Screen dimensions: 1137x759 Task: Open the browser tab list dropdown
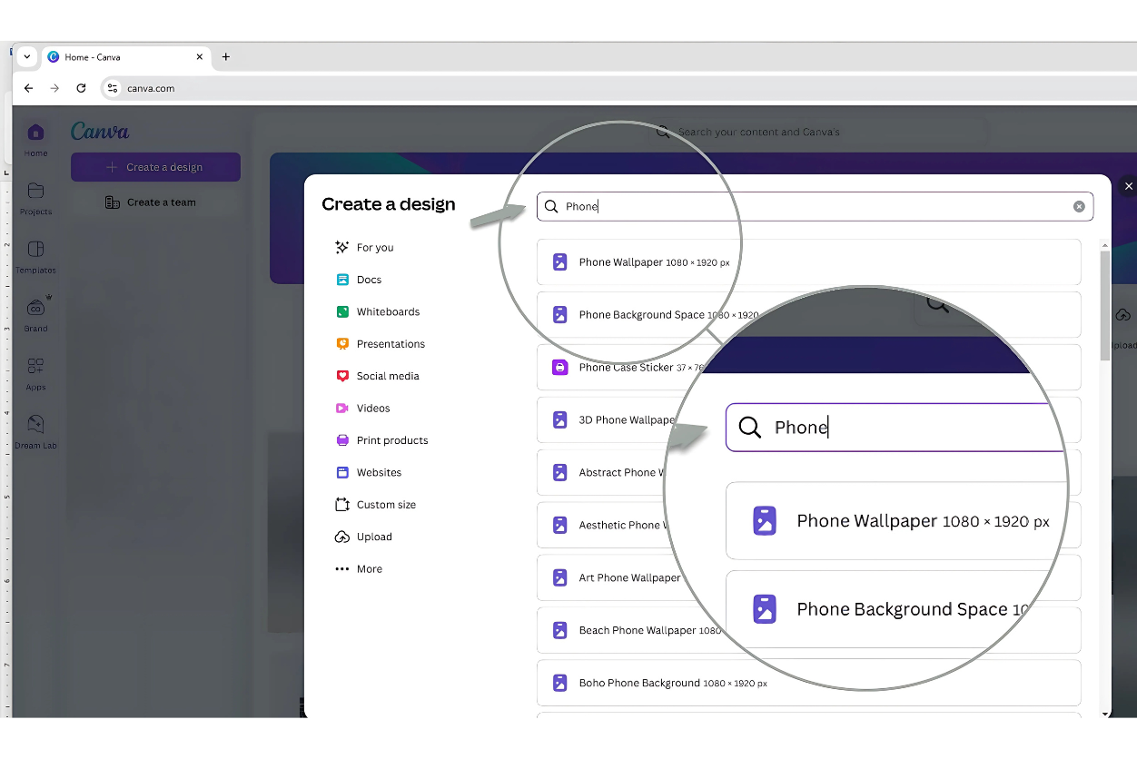pos(27,56)
